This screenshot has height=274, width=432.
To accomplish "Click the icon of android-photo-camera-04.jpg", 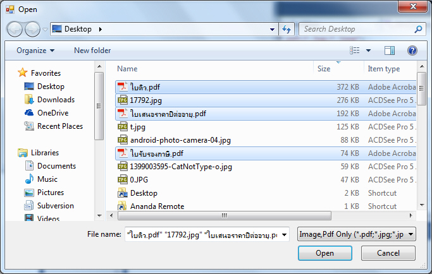I will pyautogui.click(x=123, y=140).
